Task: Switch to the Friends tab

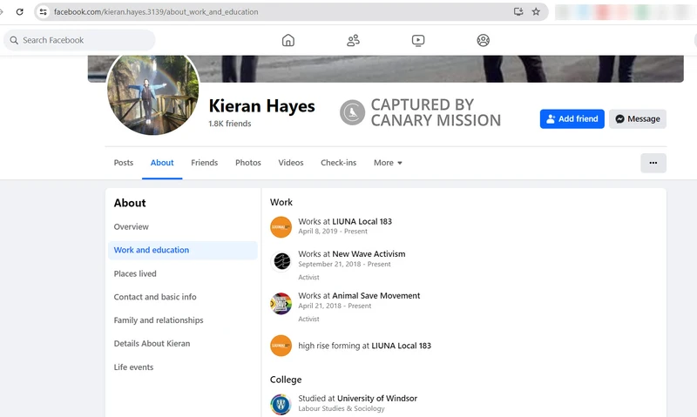Action: tap(205, 163)
